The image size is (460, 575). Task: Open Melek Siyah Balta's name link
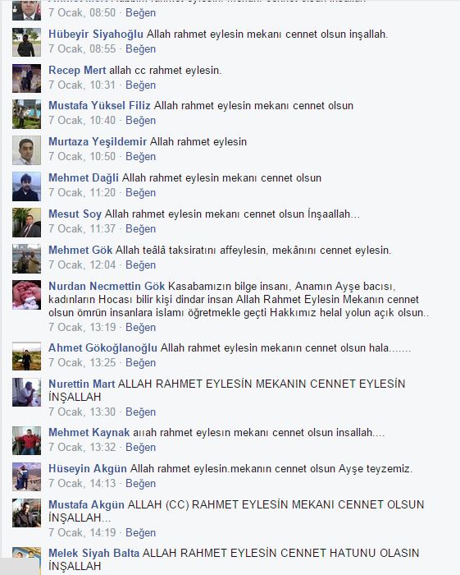(x=94, y=553)
